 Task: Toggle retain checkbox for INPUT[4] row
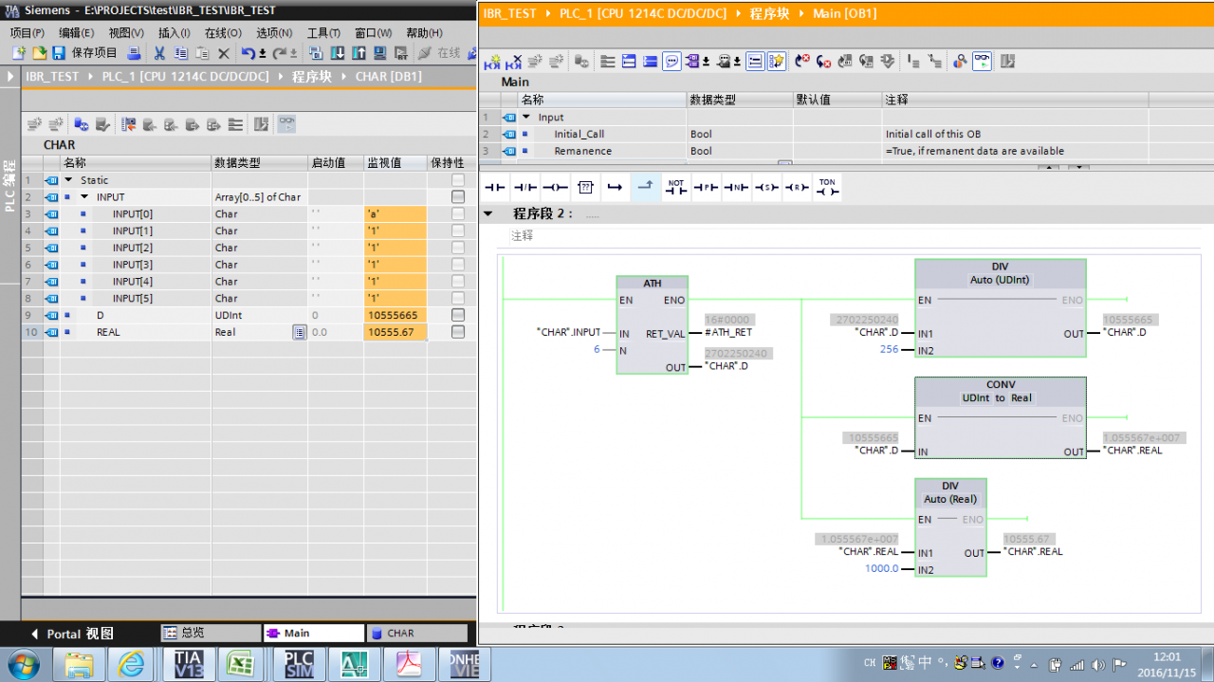pos(458,281)
